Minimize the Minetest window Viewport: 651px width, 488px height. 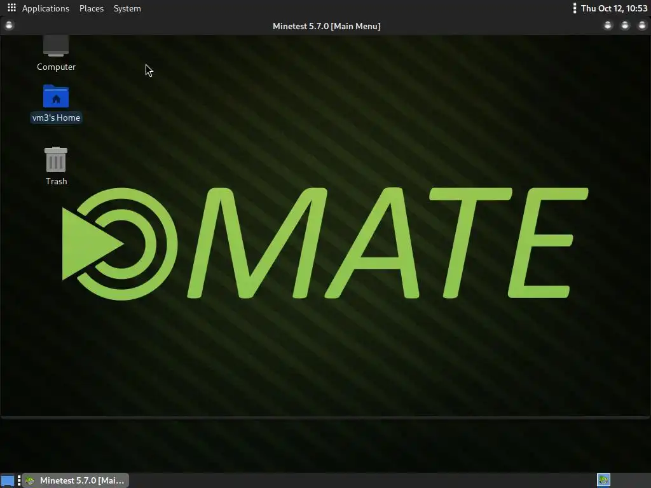coord(608,25)
